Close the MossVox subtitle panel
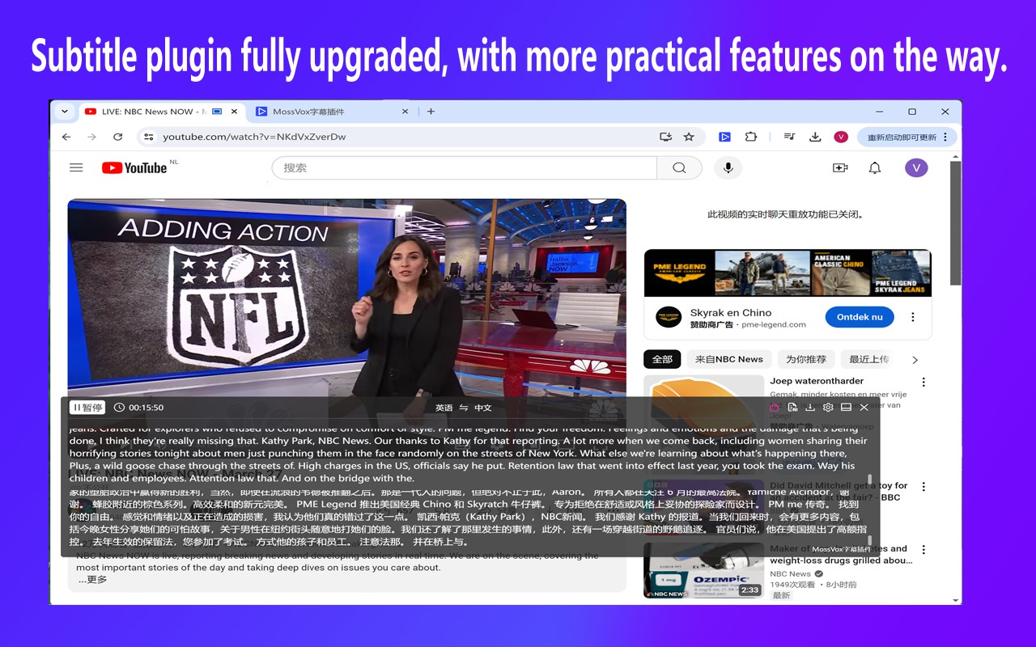The image size is (1036, 647). [x=864, y=408]
